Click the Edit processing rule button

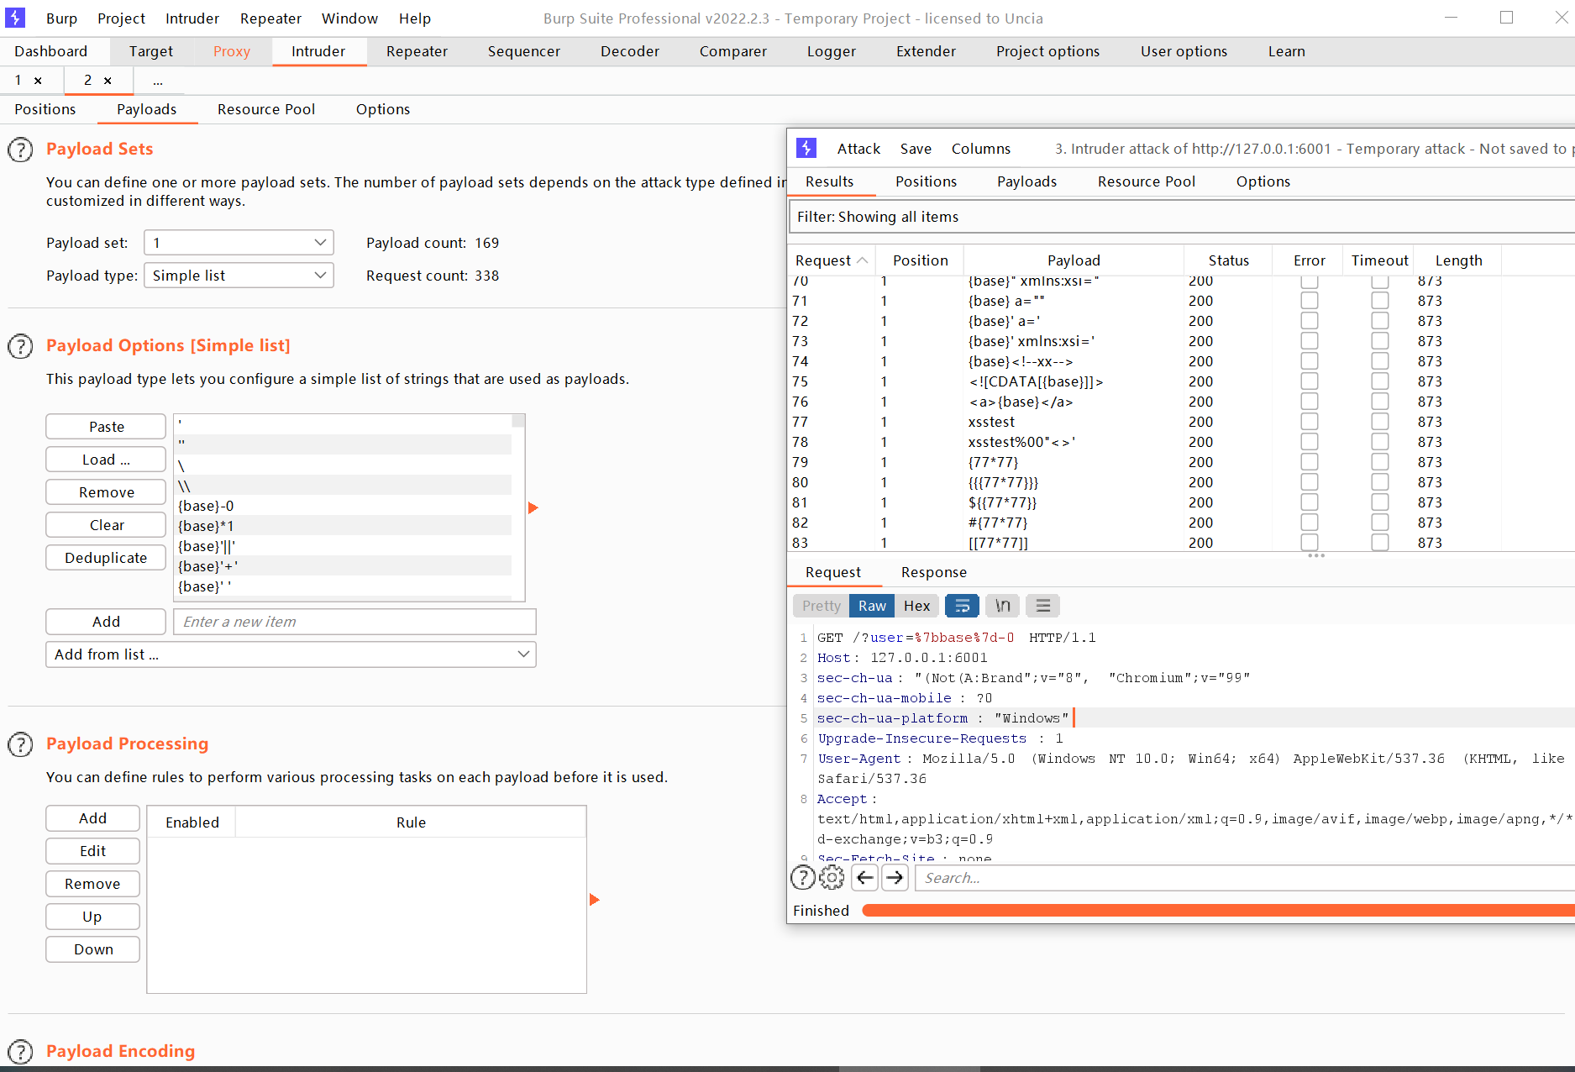tap(92, 851)
